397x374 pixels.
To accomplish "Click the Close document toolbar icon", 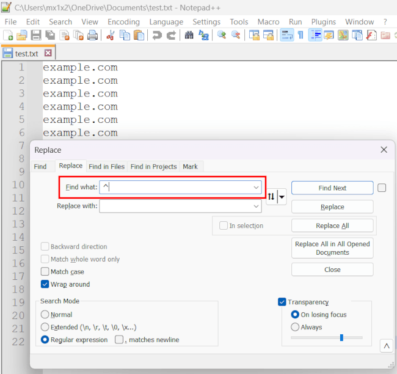I will click(x=64, y=35).
